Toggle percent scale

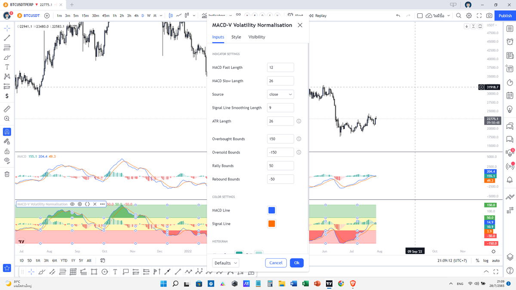(x=477, y=260)
